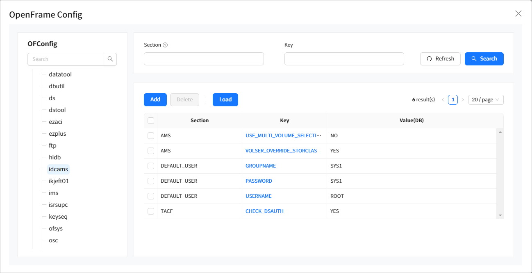This screenshot has width=532, height=273.
Task: Select idcams in the OFConfig tree
Action: pos(59,169)
